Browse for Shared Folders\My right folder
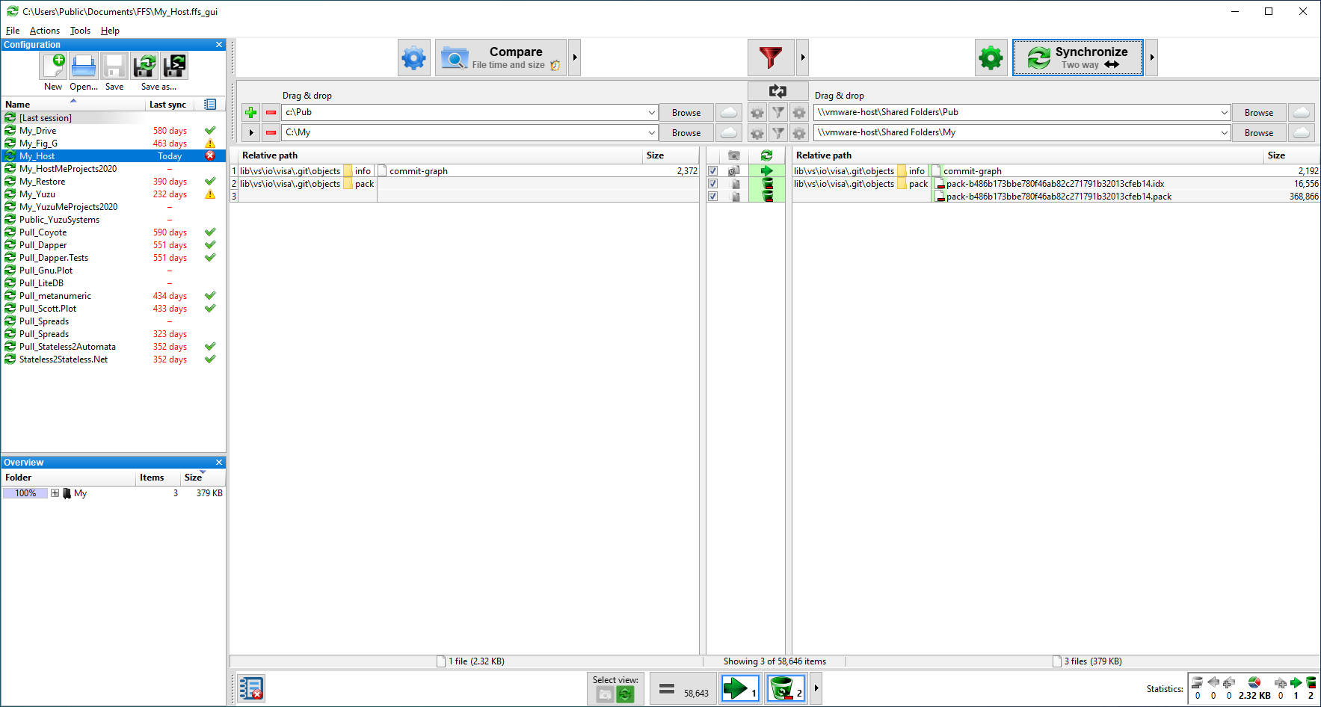 tap(1259, 133)
